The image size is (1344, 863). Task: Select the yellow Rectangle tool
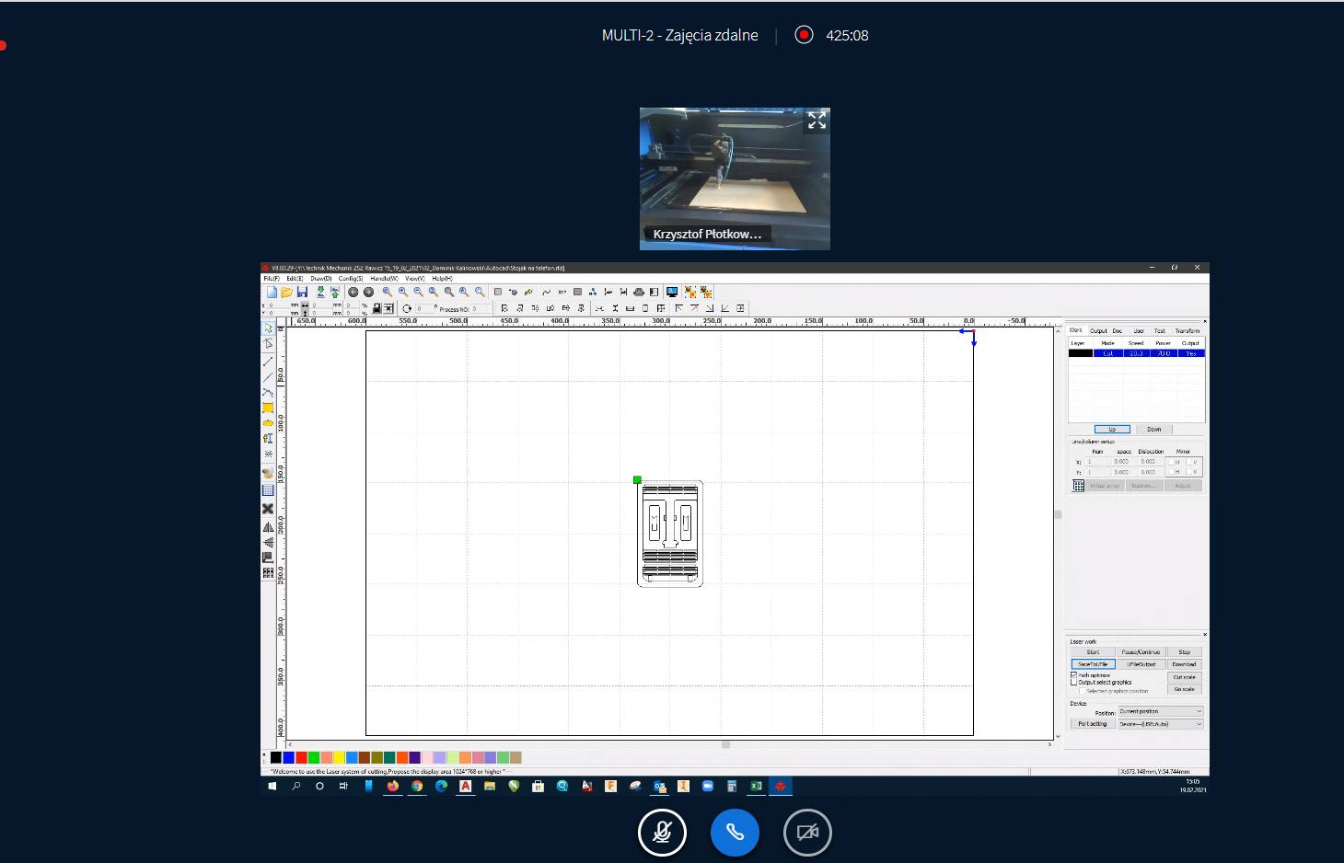(x=268, y=408)
